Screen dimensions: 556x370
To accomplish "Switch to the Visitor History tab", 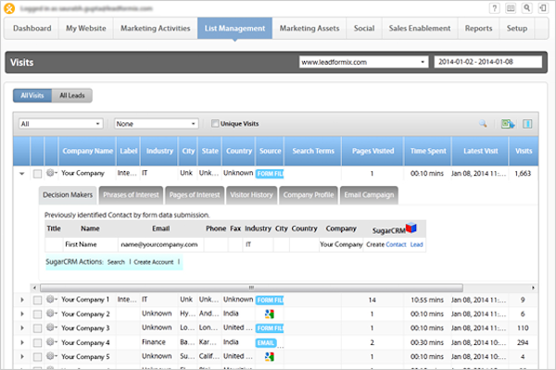I will click(250, 194).
